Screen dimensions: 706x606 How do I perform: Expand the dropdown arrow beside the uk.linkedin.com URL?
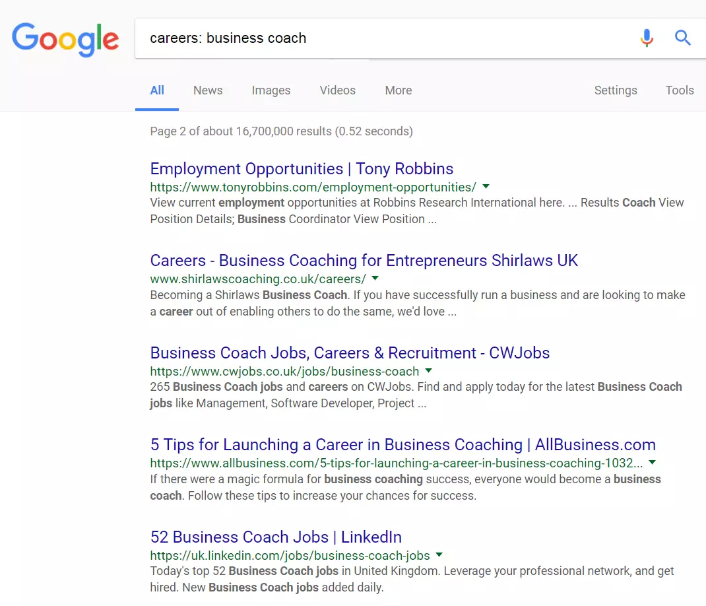tap(439, 555)
